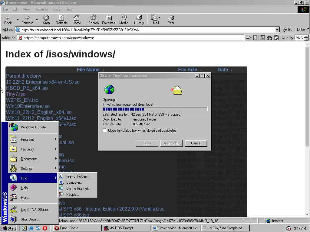The height and width of the screenshot is (232, 310).
Task: Expand Documents submenu in Start menu
Action: (33, 159)
